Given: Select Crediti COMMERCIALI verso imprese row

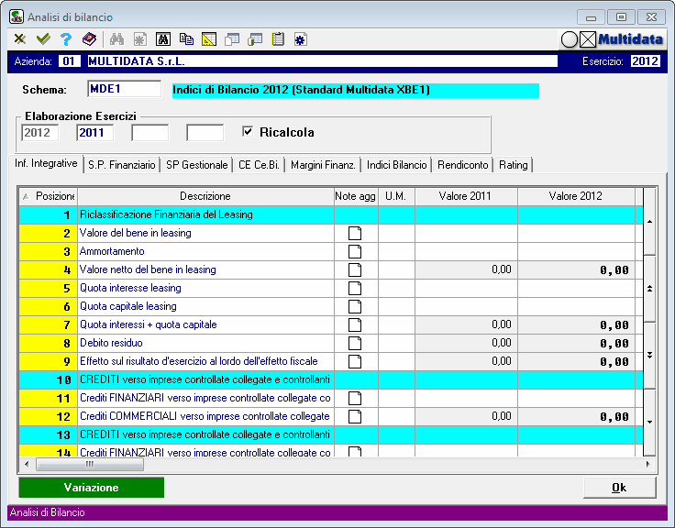Looking at the screenshot, I should [330, 416].
